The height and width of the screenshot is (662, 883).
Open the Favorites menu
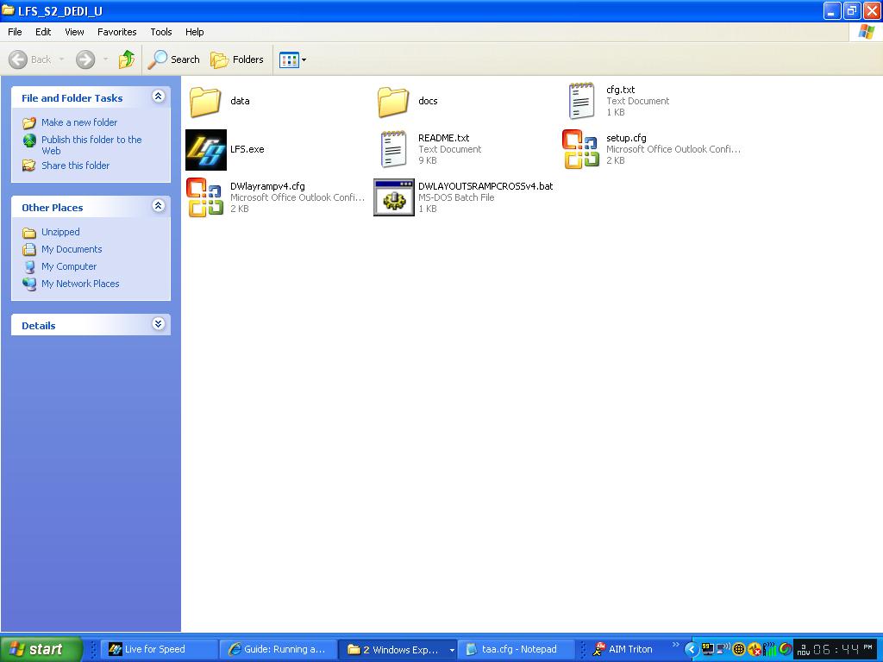[x=116, y=32]
